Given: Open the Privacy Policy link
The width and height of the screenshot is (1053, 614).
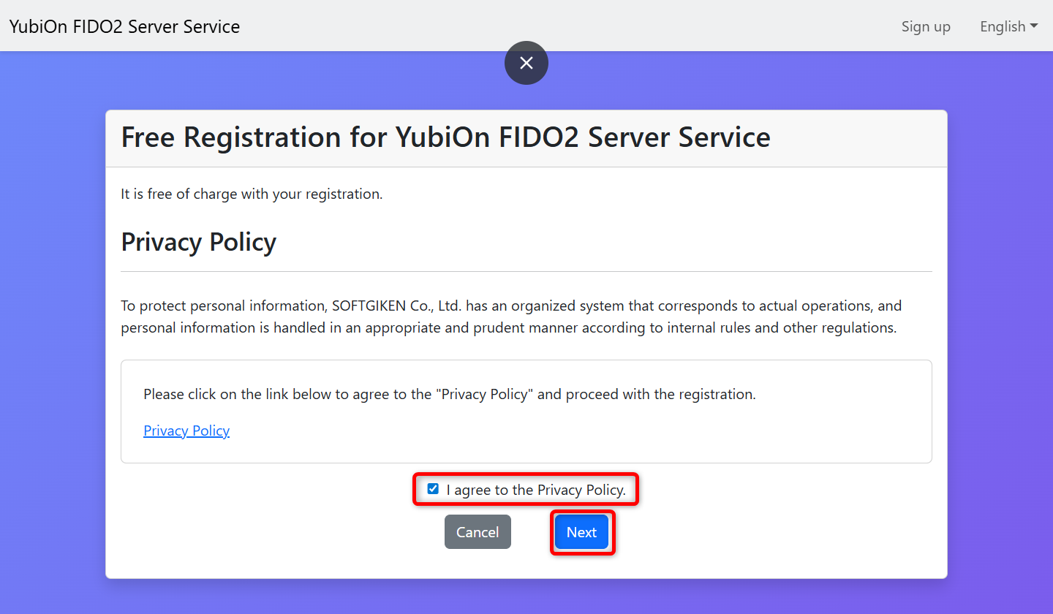Looking at the screenshot, I should 186,431.
